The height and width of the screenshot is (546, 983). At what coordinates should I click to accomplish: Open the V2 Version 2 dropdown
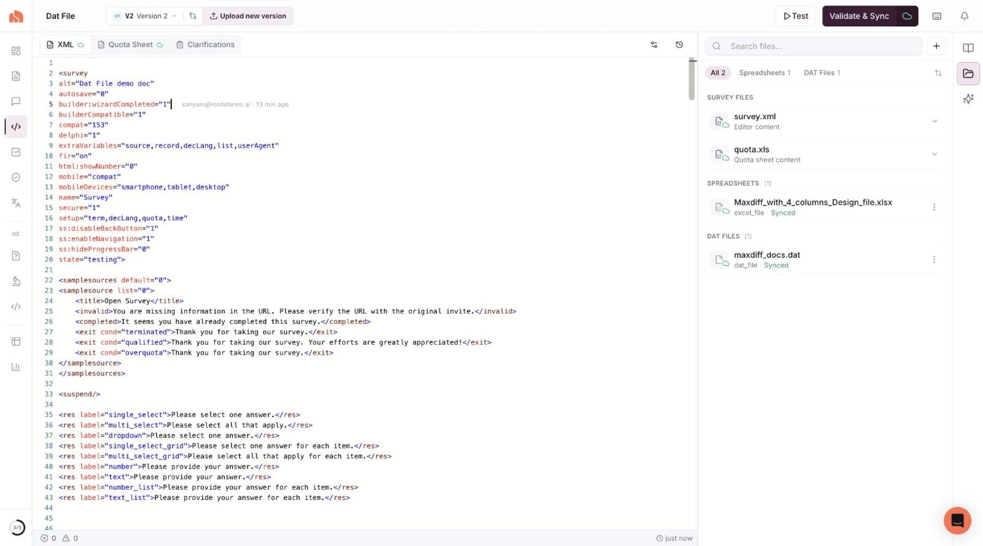(x=146, y=16)
